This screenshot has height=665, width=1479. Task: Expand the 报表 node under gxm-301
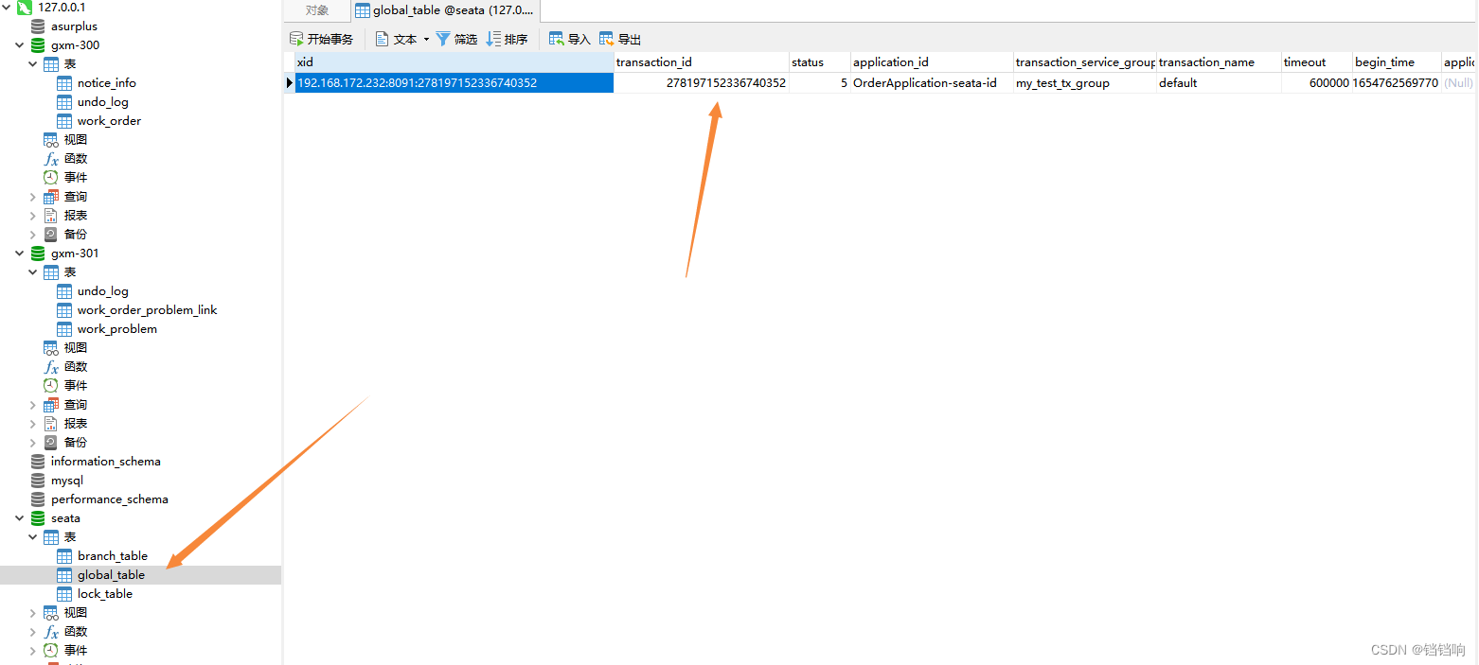[32, 424]
